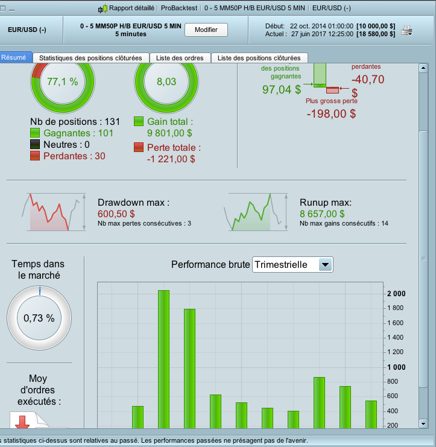This screenshot has width=436, height=447.
Task: Click the 'Temps dans le marché' label
Action: [38, 270]
